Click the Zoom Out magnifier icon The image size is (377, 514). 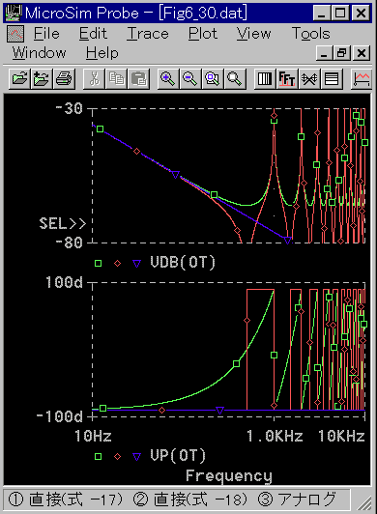pyautogui.click(x=190, y=78)
